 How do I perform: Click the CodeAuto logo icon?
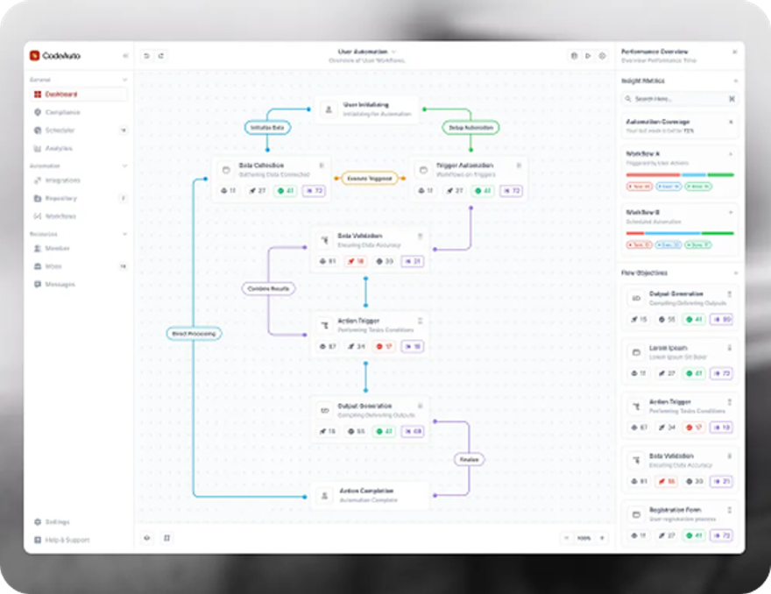(x=34, y=55)
